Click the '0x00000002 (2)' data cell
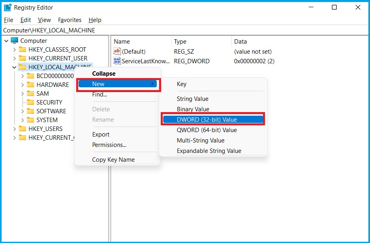This screenshot has height=243, width=370. click(254, 61)
